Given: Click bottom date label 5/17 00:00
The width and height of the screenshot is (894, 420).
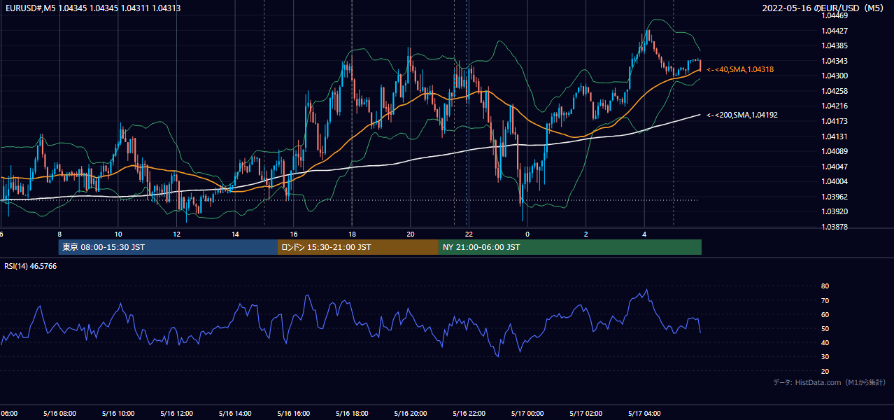Looking at the screenshot, I should pyautogui.click(x=527, y=414).
